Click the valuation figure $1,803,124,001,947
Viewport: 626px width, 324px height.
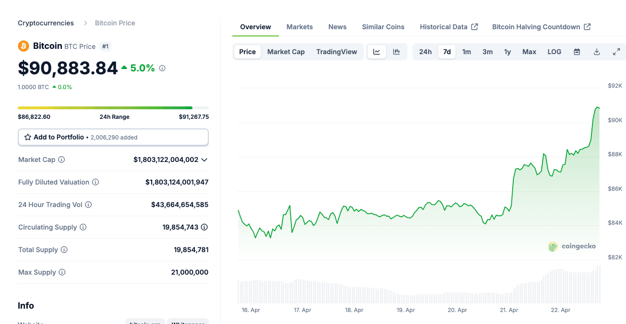(177, 182)
